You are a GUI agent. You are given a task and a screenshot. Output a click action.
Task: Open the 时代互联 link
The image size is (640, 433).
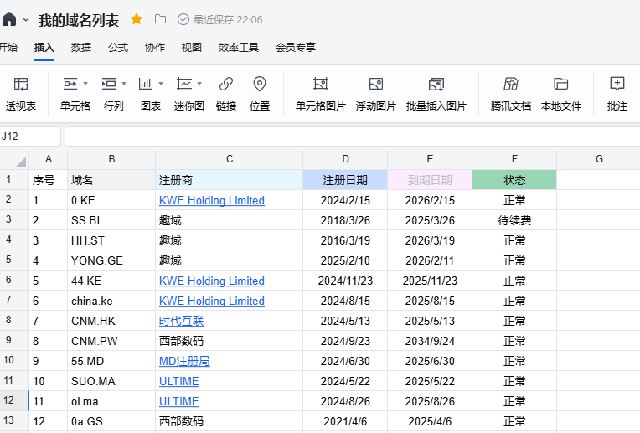[181, 321]
